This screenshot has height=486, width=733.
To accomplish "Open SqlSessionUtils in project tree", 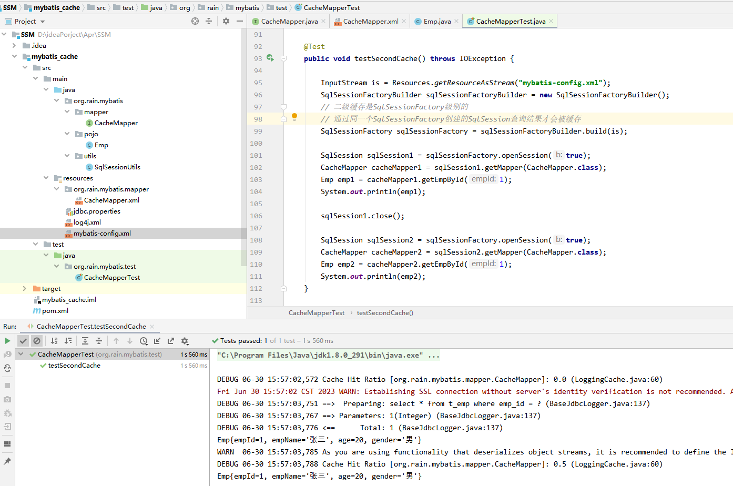I will click(113, 167).
